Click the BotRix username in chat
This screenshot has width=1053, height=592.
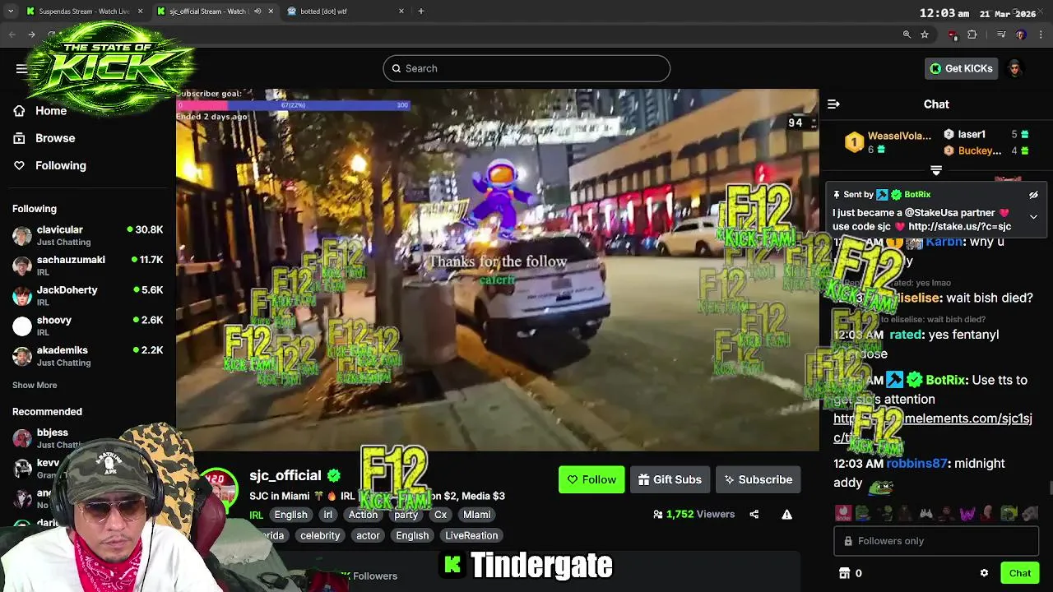click(945, 381)
